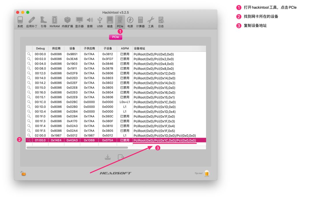
Task: Select the row with Debug 00:14.2
Action: click(116, 83)
